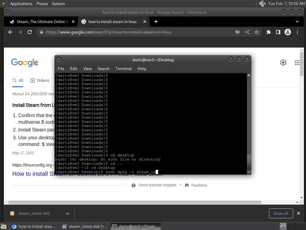
Task: Reload the Google search page
Action: (x=30, y=32)
